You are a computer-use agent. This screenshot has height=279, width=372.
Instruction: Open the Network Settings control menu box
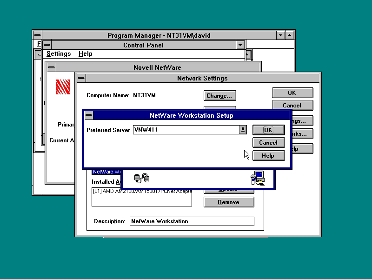click(x=81, y=78)
